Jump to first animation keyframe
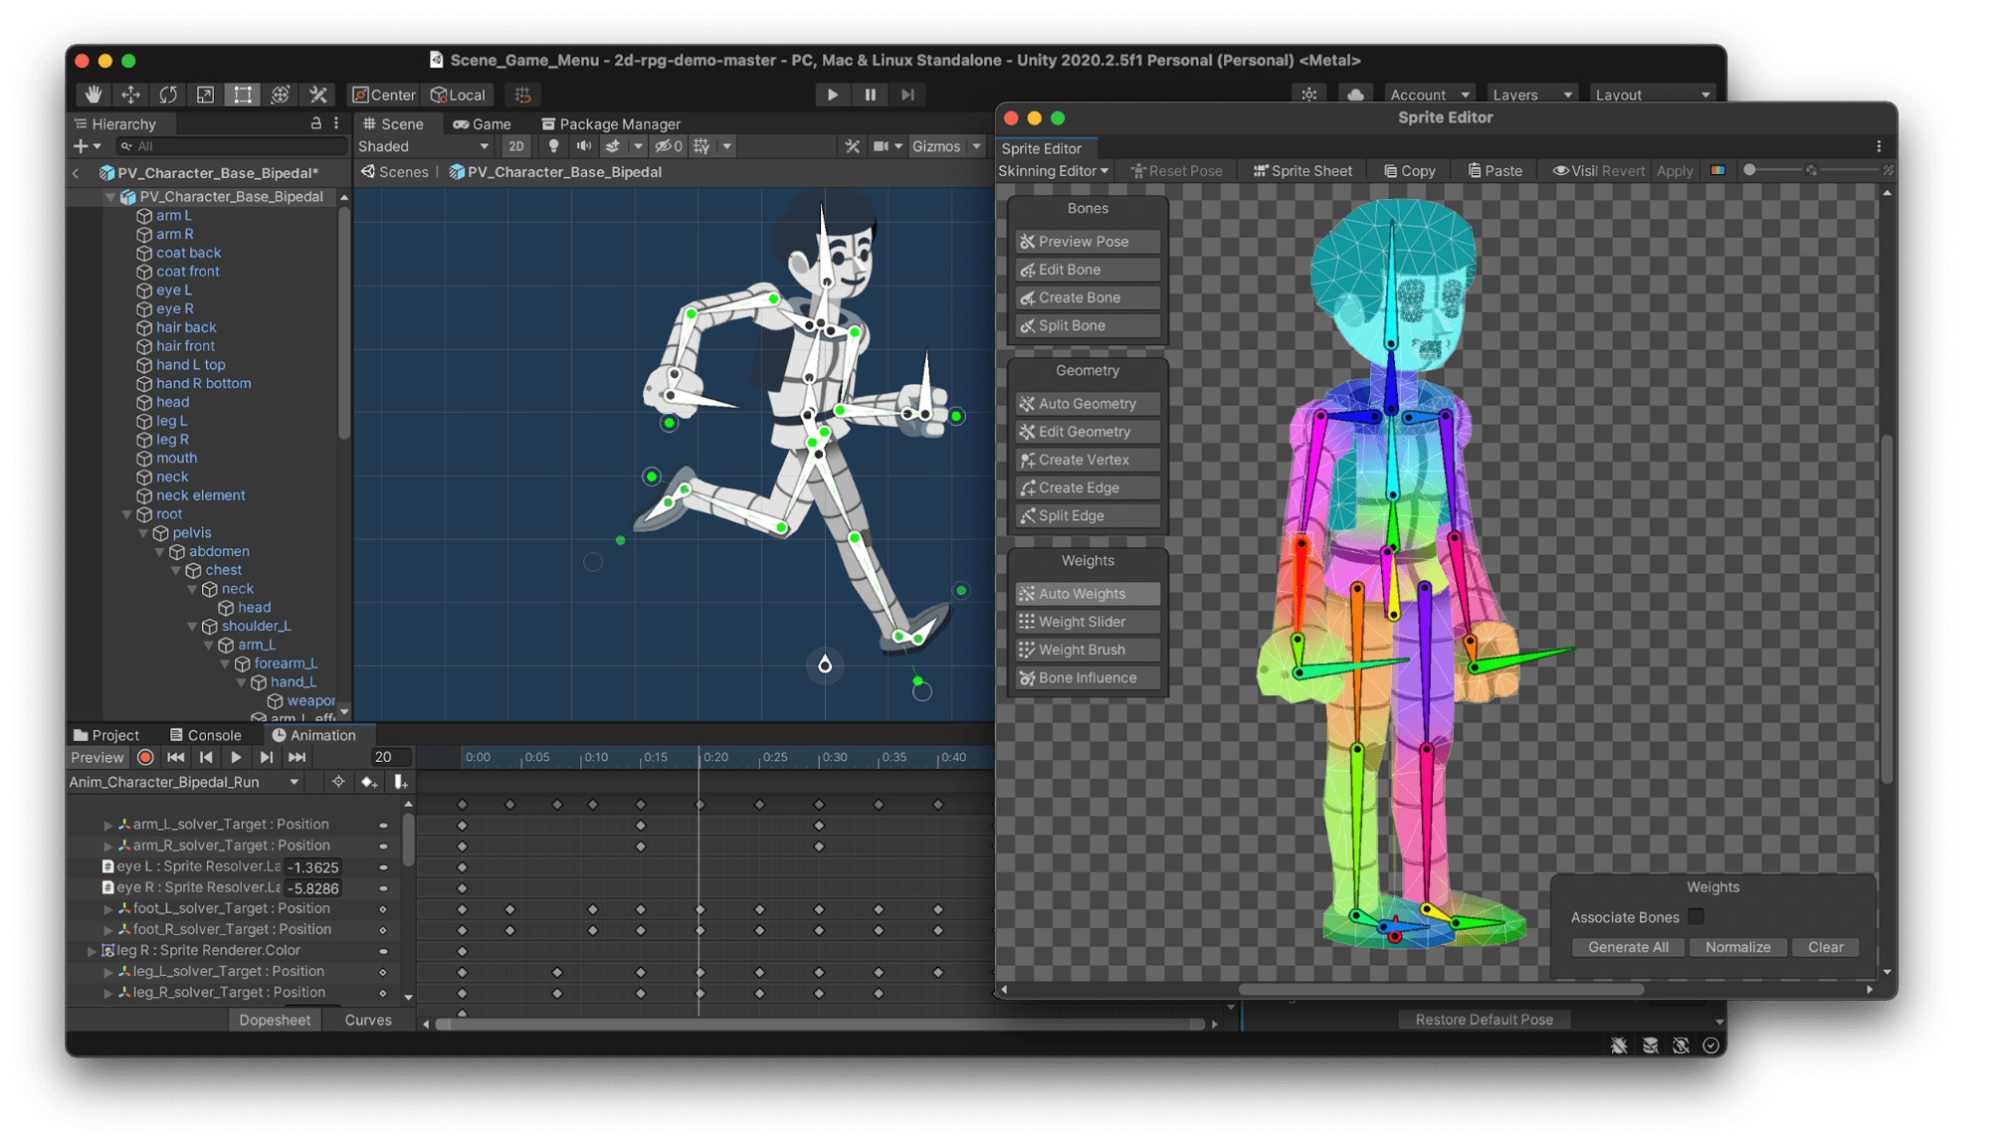The width and height of the screenshot is (1989, 1144). (x=176, y=758)
